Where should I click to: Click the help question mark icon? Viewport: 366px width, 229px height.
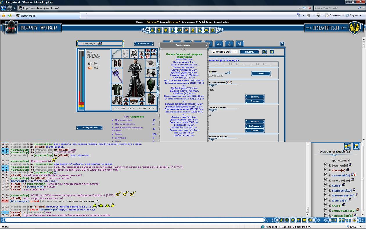(x=282, y=44)
